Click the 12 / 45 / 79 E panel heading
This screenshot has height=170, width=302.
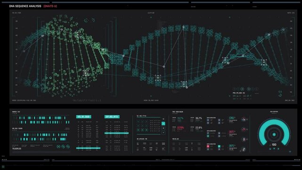(141, 116)
